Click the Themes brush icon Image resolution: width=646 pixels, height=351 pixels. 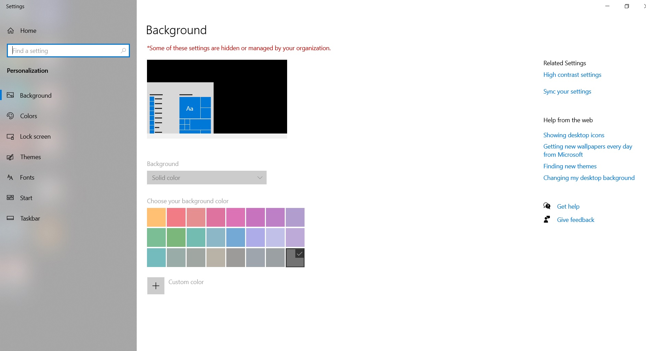[x=11, y=157]
